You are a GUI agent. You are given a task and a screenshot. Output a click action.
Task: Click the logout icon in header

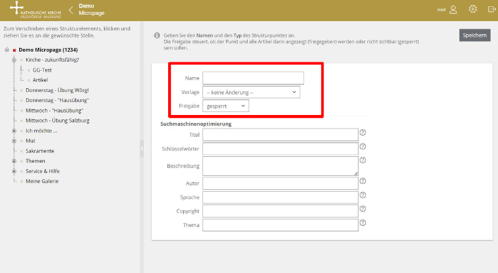(491, 9)
